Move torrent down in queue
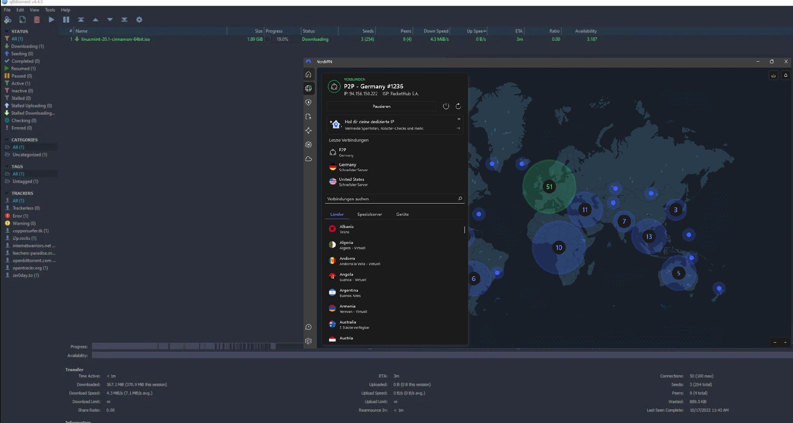Image resolution: width=793 pixels, height=423 pixels. click(x=110, y=20)
